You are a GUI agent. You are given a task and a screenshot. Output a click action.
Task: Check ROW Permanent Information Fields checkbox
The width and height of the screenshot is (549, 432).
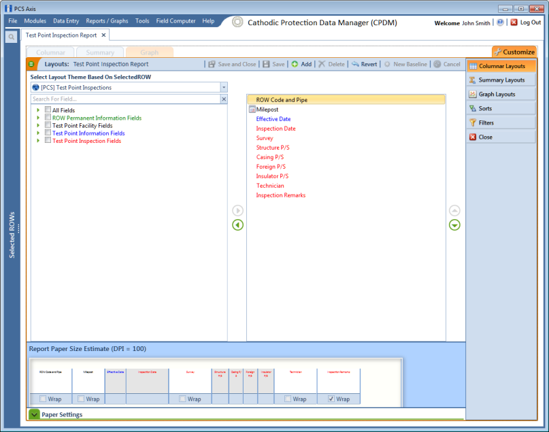(x=48, y=117)
